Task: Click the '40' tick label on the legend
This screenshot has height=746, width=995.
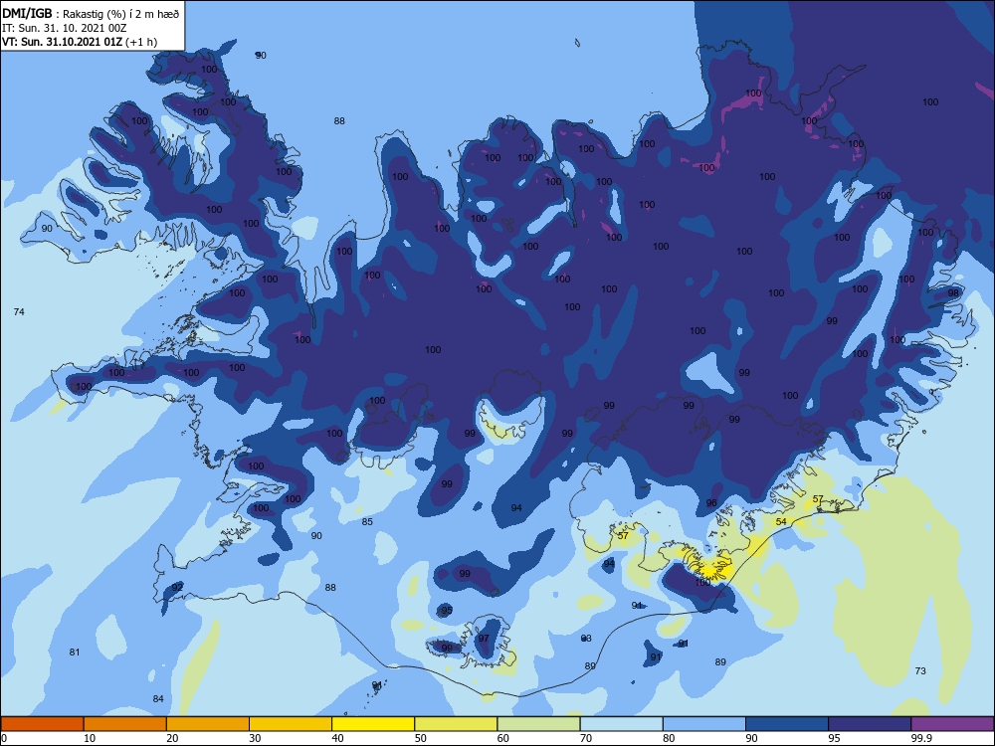Action: [x=338, y=738]
